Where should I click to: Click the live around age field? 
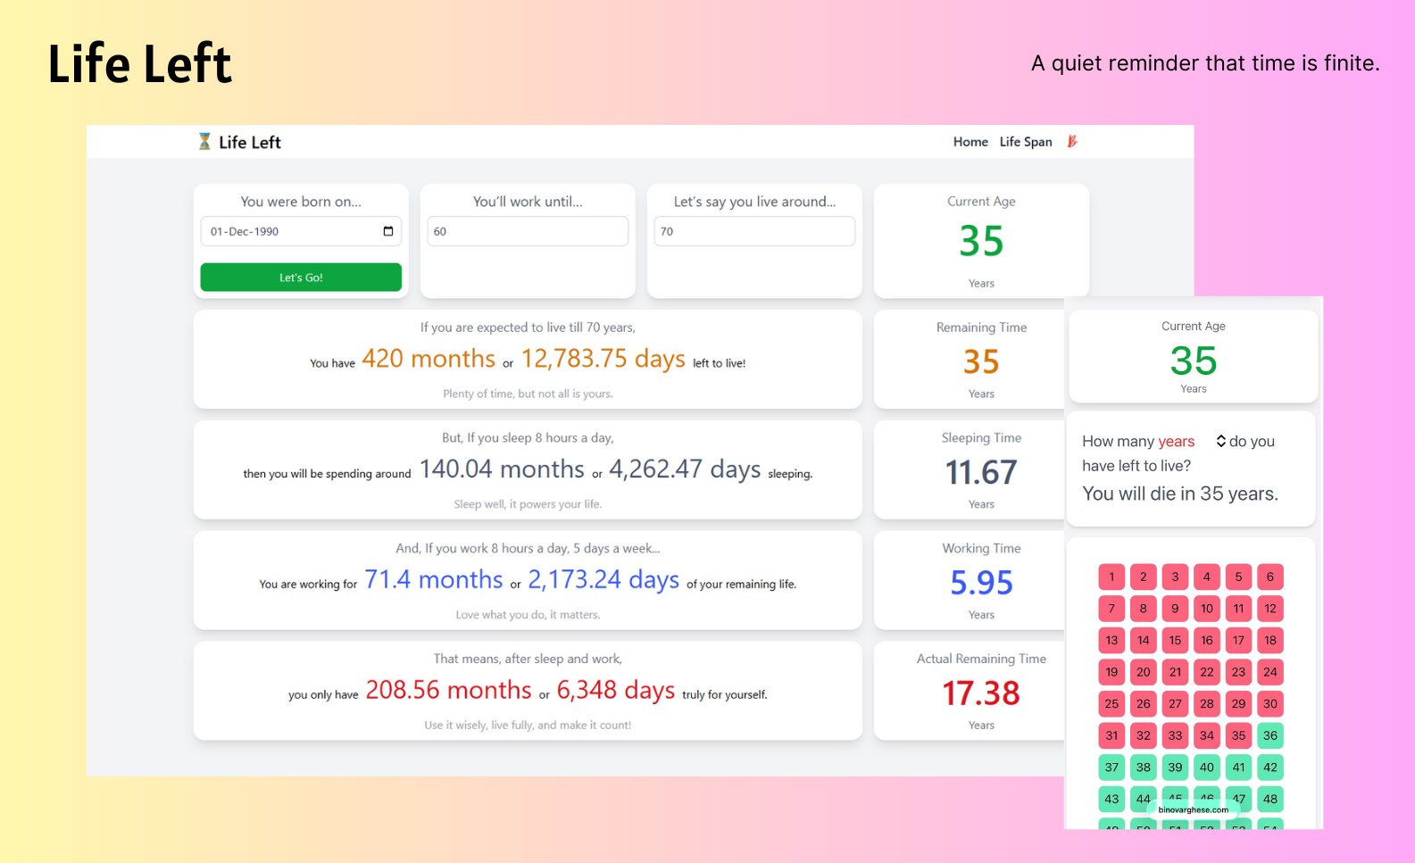tap(754, 231)
